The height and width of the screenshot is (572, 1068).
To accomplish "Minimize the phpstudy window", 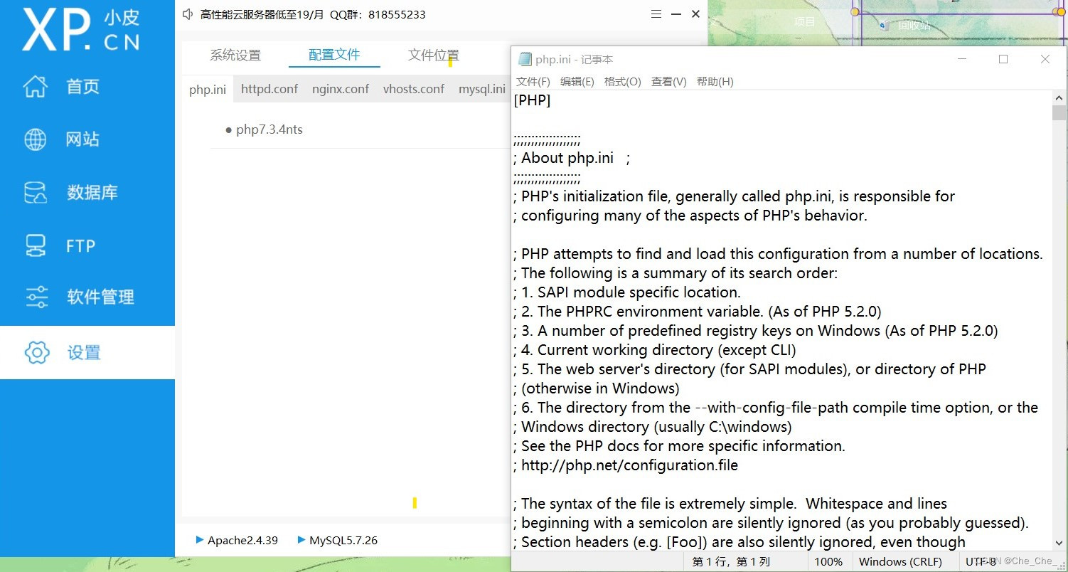I will [676, 14].
